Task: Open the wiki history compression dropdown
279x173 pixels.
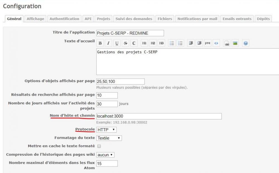Action: click(x=105, y=155)
